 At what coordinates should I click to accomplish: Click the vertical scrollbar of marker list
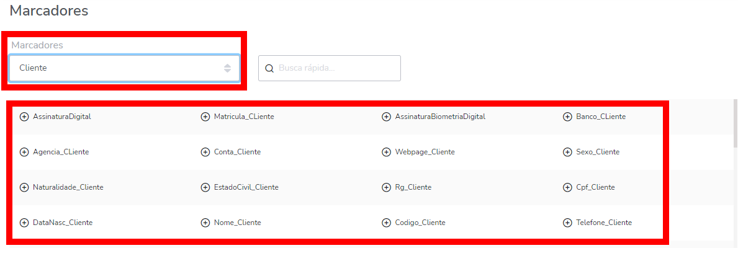tap(736, 124)
